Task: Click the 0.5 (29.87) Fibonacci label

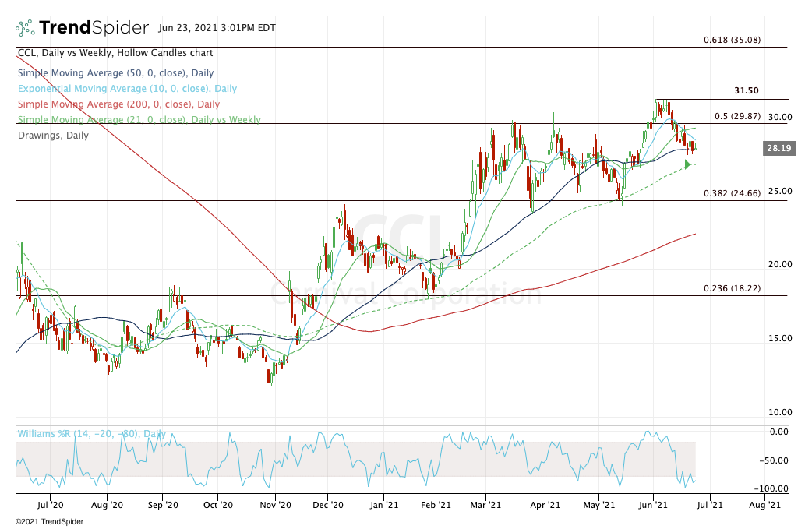Action: 737,116
